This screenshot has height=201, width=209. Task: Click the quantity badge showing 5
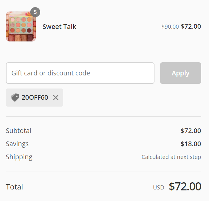pyautogui.click(x=35, y=12)
